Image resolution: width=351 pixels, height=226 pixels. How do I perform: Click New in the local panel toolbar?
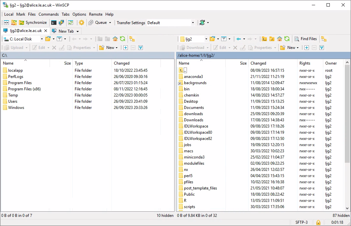[x=108, y=47]
